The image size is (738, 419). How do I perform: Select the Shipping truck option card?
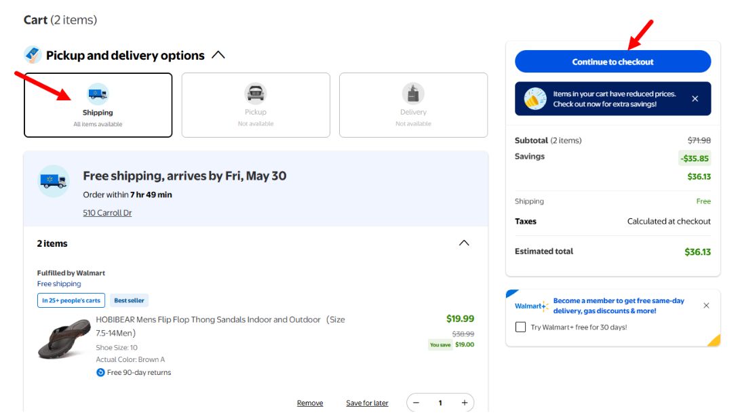pyautogui.click(x=98, y=104)
